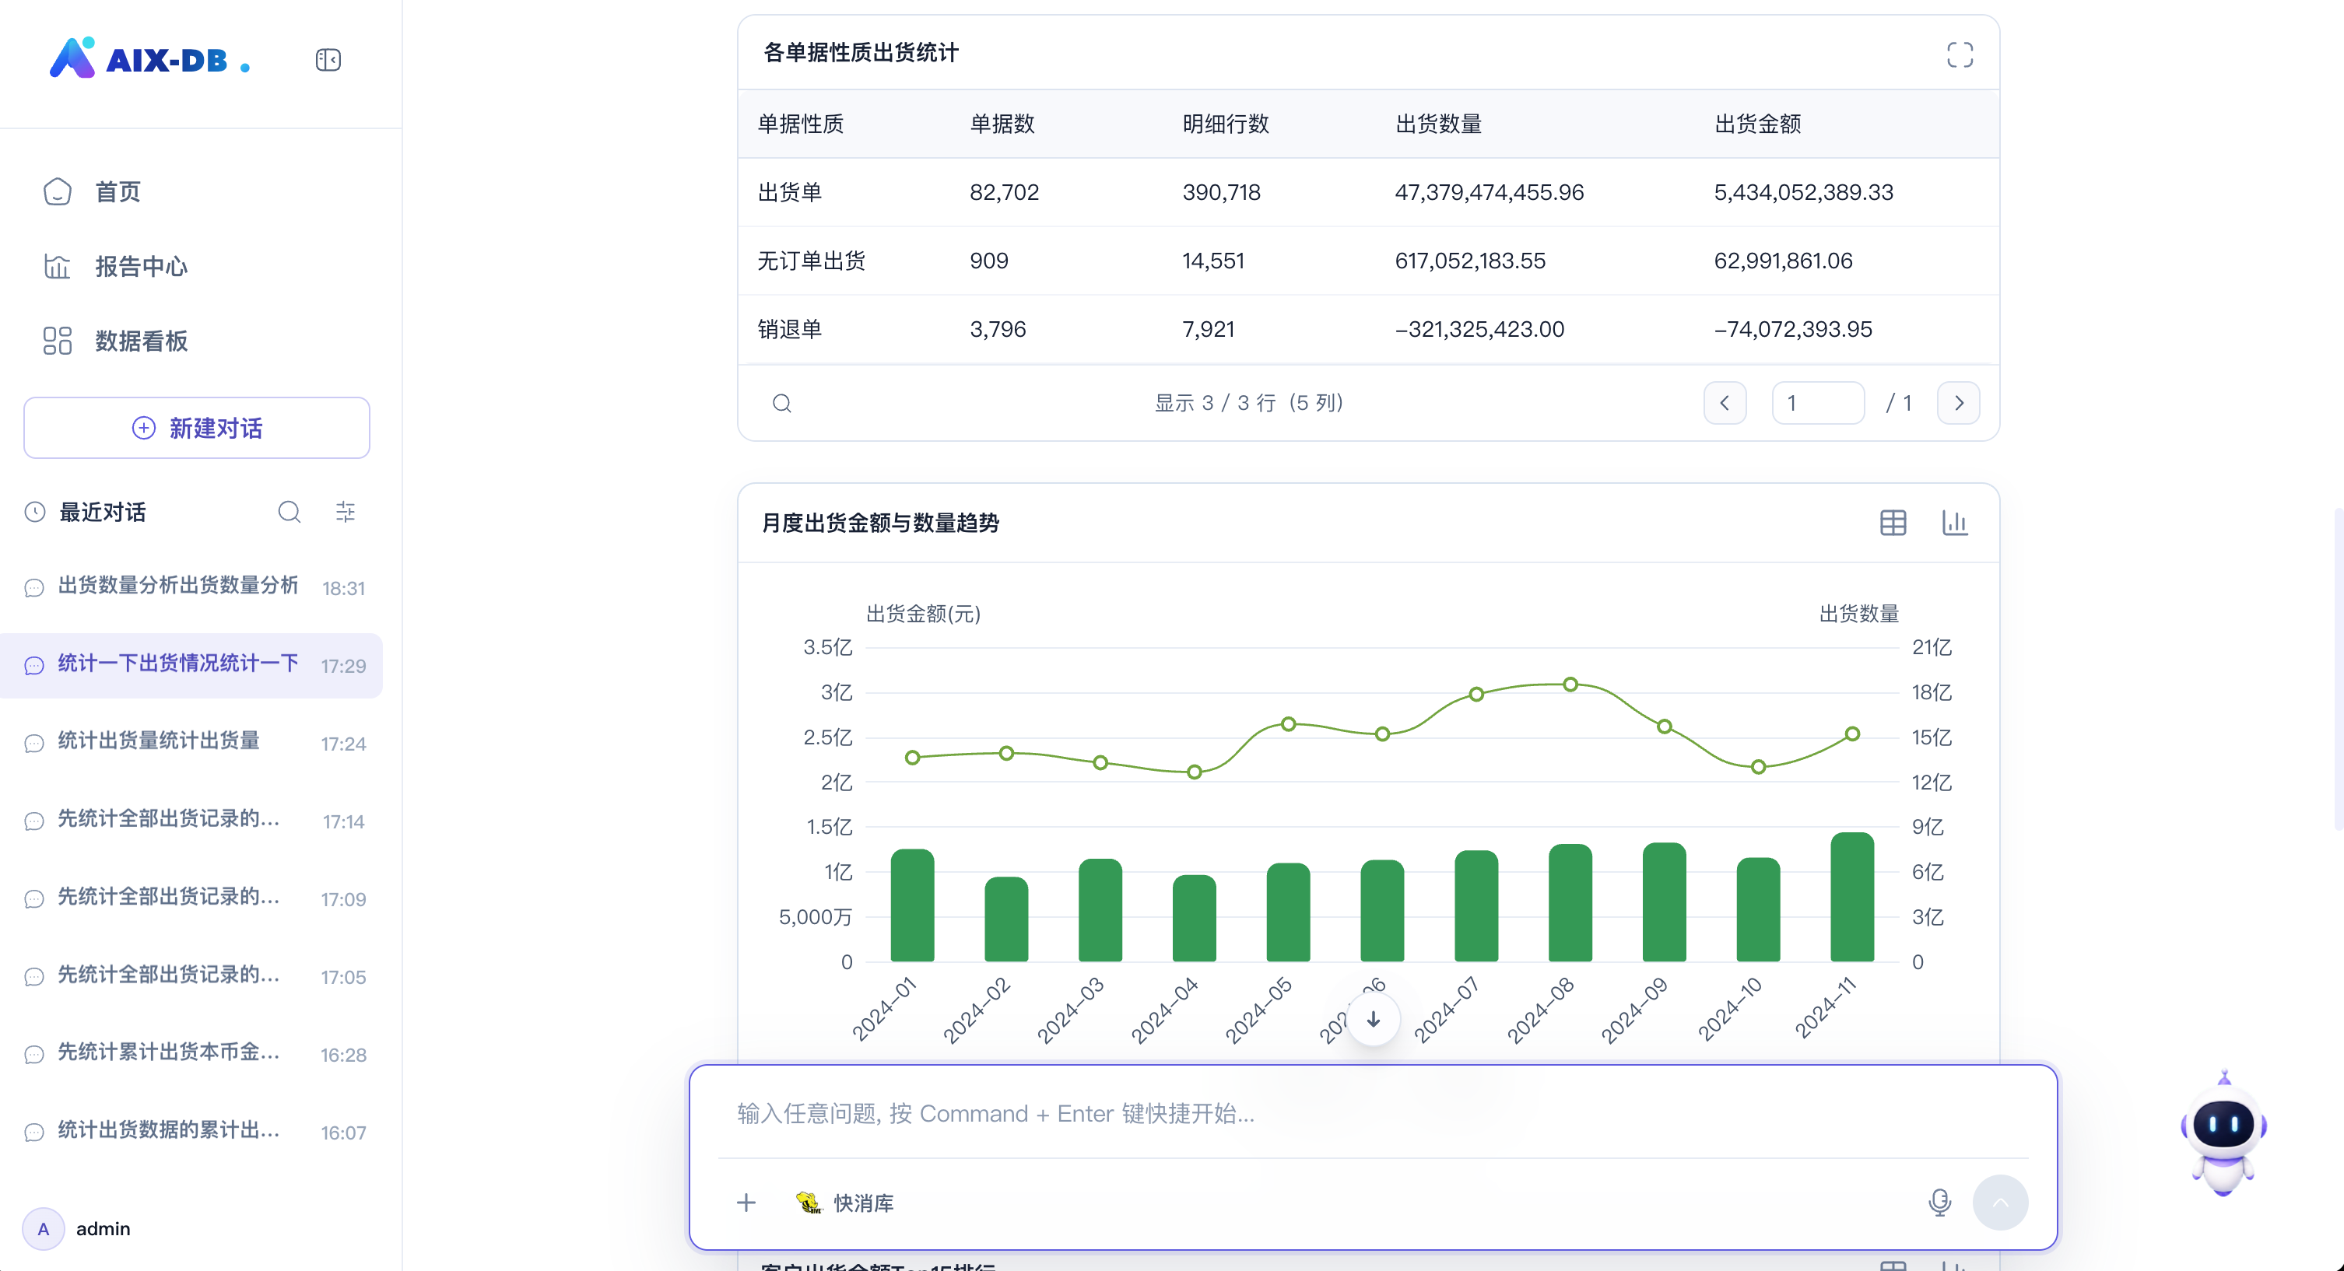Click the admin username label
Viewport: 2344px width, 1271px height.
click(103, 1229)
